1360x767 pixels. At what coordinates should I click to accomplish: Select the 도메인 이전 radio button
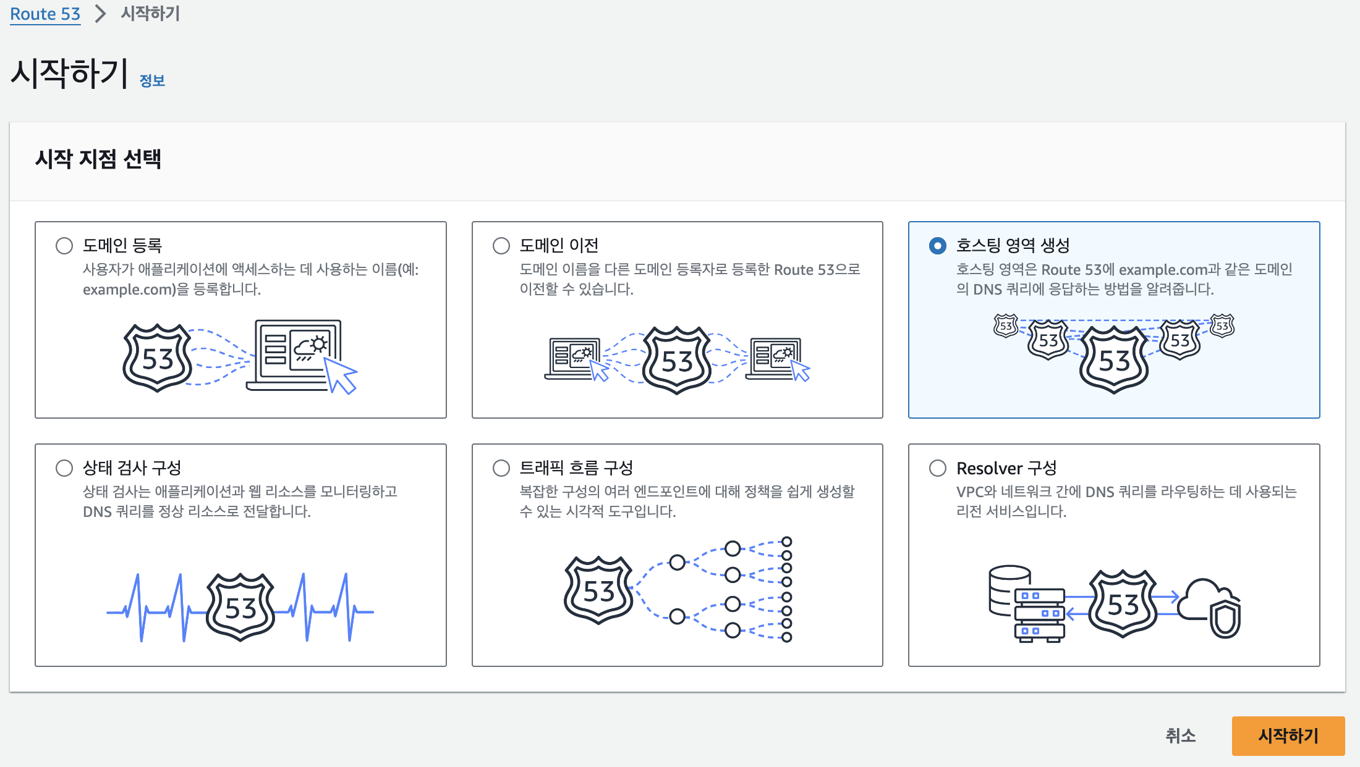pos(501,246)
